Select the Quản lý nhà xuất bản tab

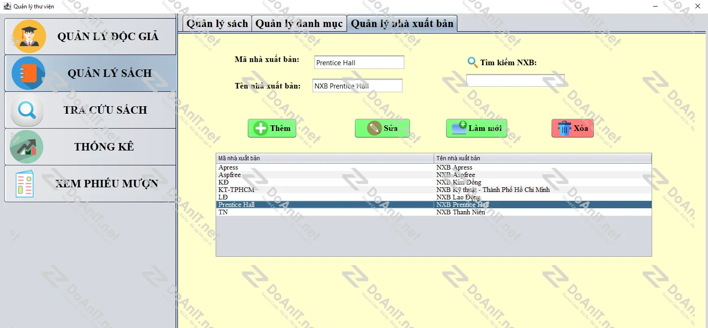pyautogui.click(x=402, y=24)
